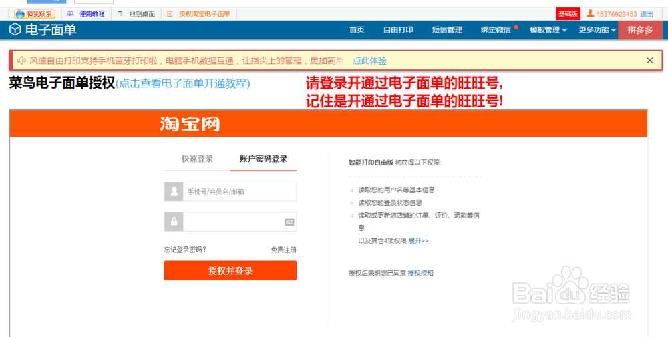
Task: Log out via the 退出 link
Action: coord(646,14)
